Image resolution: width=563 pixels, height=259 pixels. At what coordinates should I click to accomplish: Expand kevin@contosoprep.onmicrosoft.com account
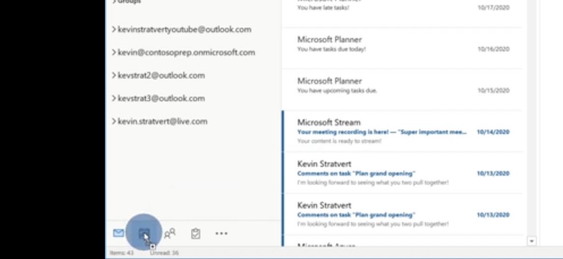tap(114, 52)
